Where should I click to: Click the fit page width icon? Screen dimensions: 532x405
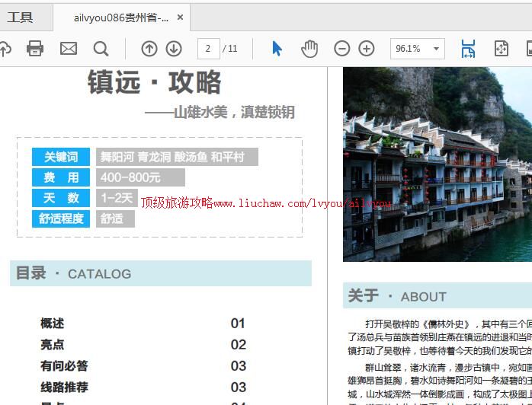(468, 49)
